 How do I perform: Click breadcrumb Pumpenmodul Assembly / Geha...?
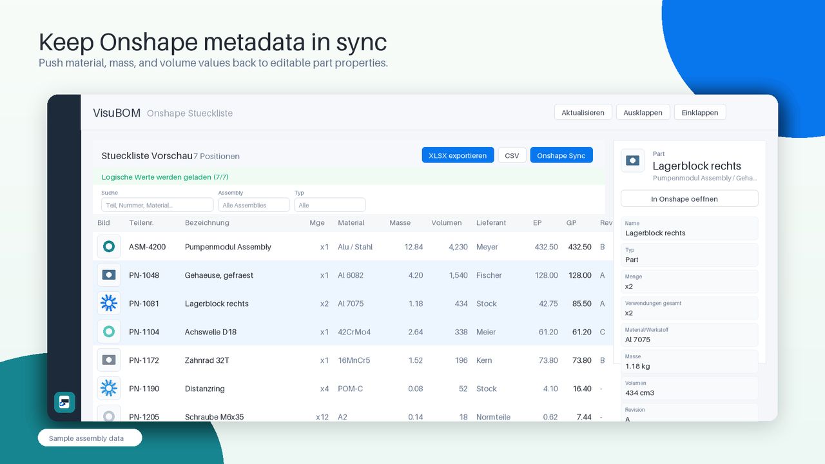coord(705,178)
